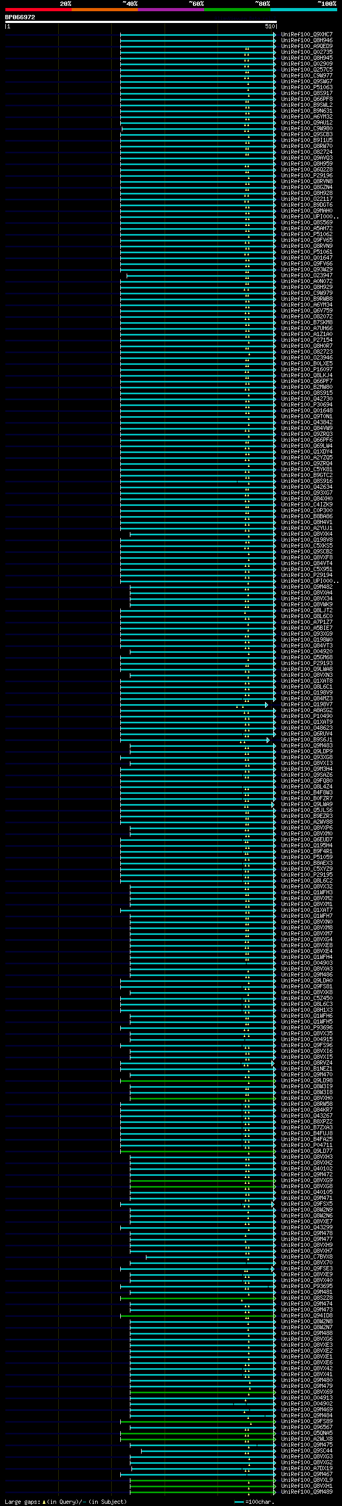Click the cyan alignment bar in the UniRef100_Q9XHC7 row
The height and width of the screenshot is (1506, 342).
coord(198,35)
